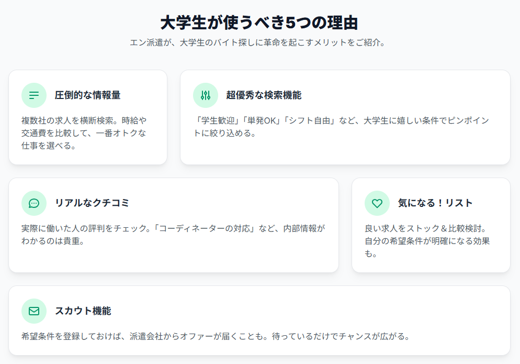
Task: Click the text 自分の希望条件が明確になる効果
Action: (x=427, y=241)
